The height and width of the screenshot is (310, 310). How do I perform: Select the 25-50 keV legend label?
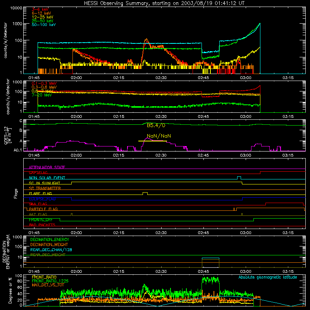click(42, 21)
